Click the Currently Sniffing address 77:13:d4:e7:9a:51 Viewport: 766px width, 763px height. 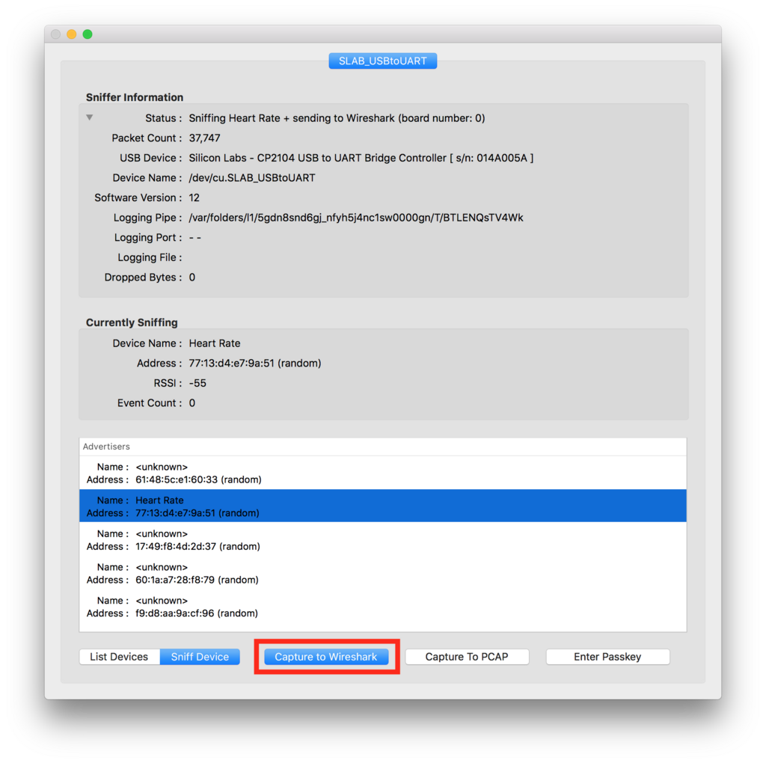click(x=255, y=363)
